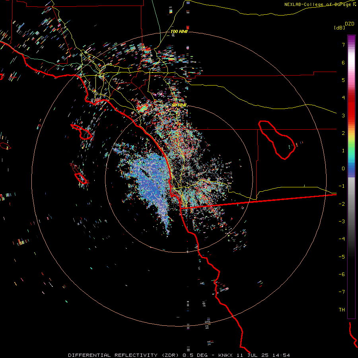Screen dimensions: 358x358
Task: Click the 5 value on the color scale
Action: tap(343, 80)
